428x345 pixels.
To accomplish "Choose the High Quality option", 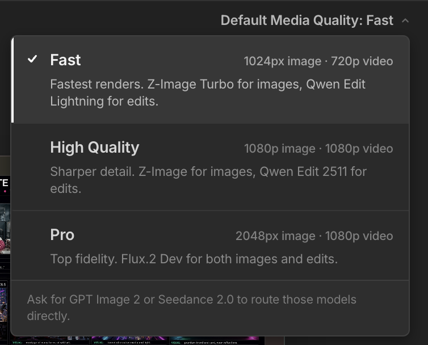I will pyautogui.click(x=210, y=167).
